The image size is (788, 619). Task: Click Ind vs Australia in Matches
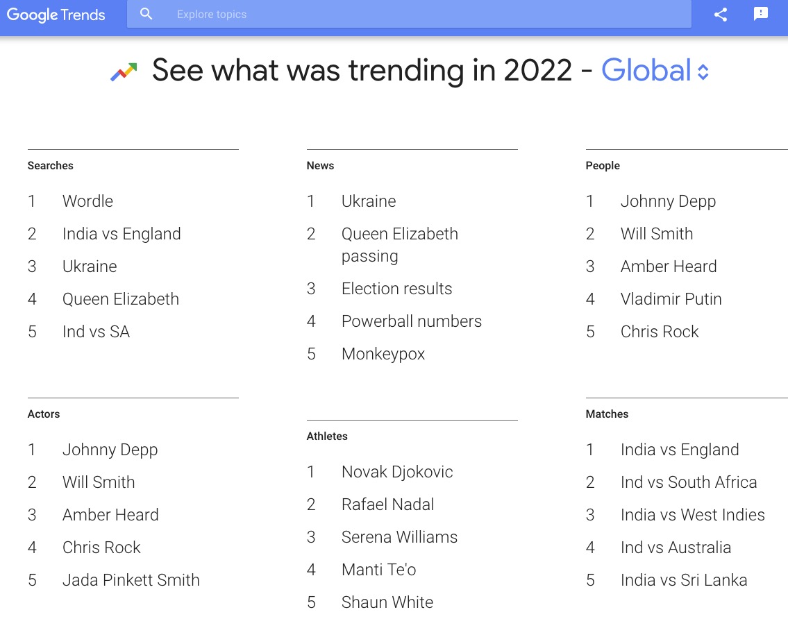tap(676, 547)
